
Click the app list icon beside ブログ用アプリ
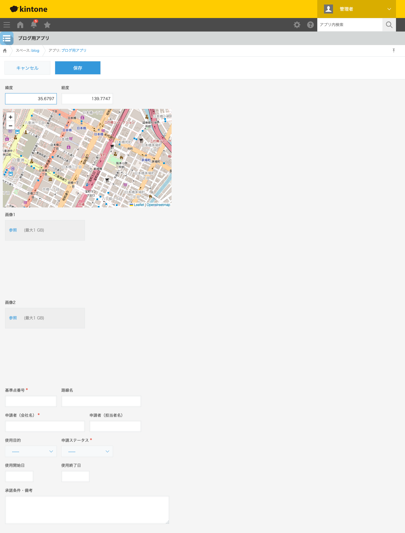7,38
